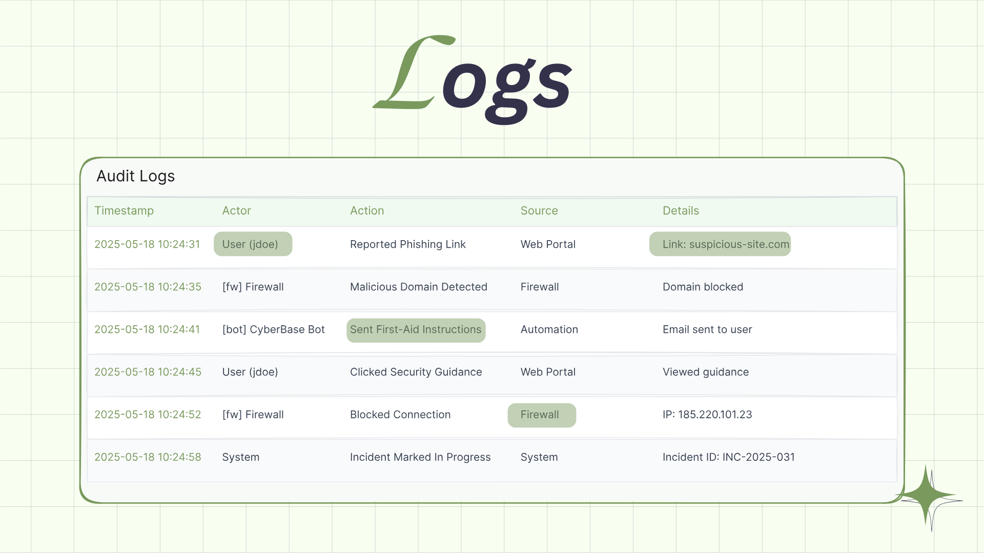Click the large Logs heading

coord(471,80)
